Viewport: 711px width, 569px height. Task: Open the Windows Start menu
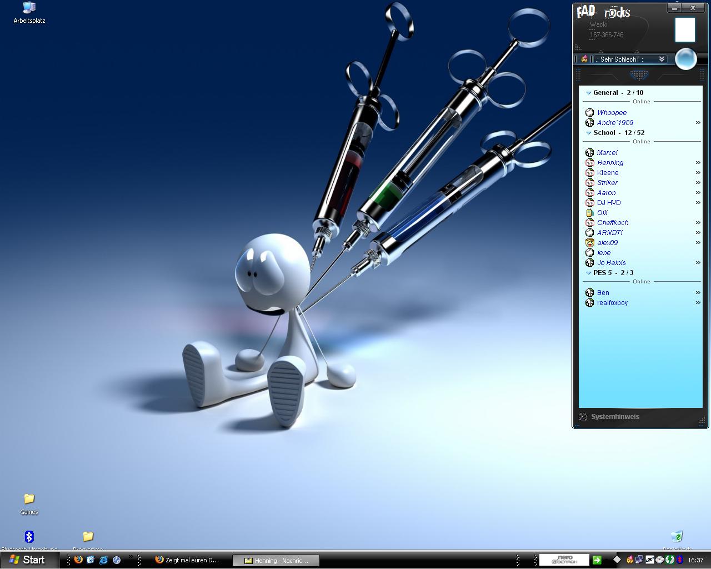29,560
